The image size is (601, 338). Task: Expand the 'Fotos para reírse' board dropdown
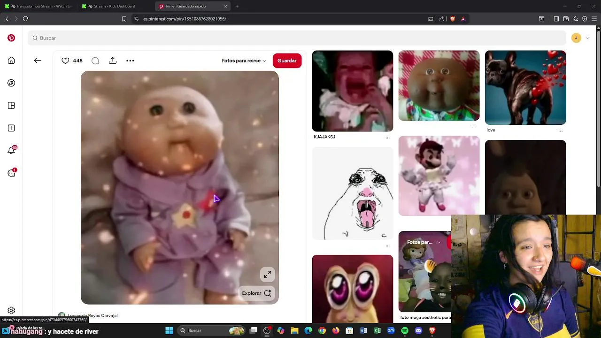click(x=244, y=61)
